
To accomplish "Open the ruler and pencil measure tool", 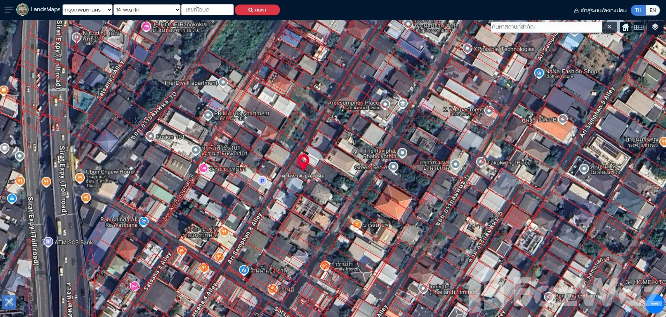I will click(x=9, y=302).
